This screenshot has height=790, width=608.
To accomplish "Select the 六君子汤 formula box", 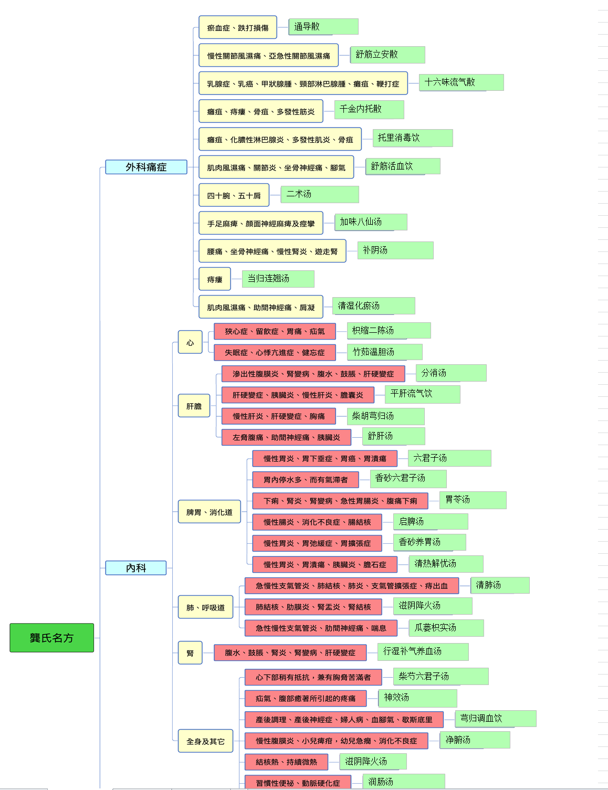I will 449,458.
